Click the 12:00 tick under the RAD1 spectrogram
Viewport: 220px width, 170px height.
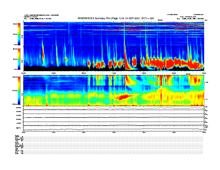tap(114, 73)
